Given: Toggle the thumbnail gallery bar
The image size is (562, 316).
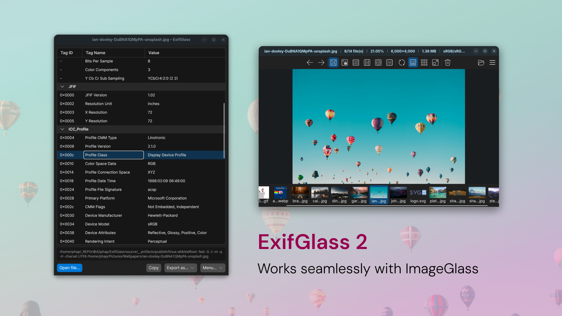Looking at the screenshot, I should tap(413, 63).
